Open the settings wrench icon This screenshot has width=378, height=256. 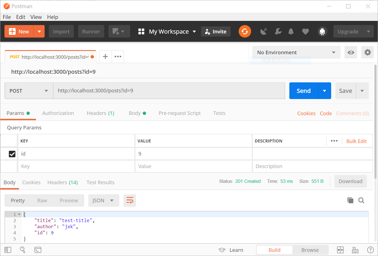tap(278, 31)
